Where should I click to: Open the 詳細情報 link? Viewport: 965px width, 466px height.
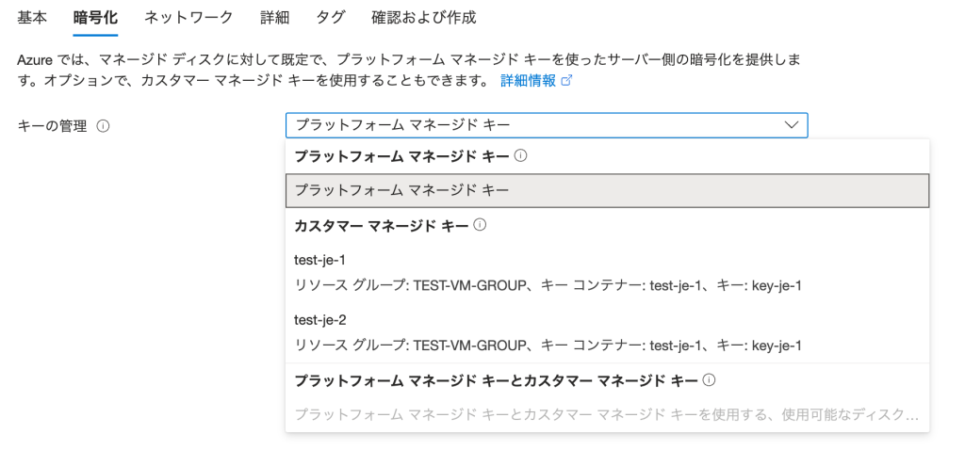(x=528, y=81)
